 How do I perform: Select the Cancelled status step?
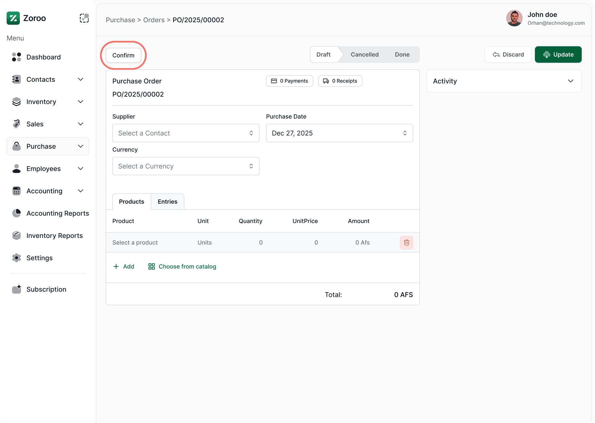click(x=364, y=55)
